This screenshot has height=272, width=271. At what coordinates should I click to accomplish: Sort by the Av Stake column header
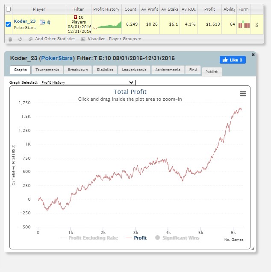coord(170,9)
